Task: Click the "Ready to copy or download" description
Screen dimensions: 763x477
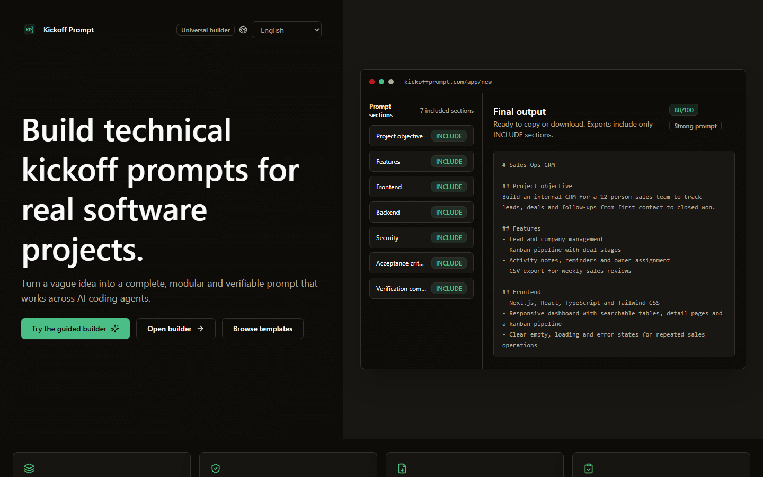Action: coord(573,129)
